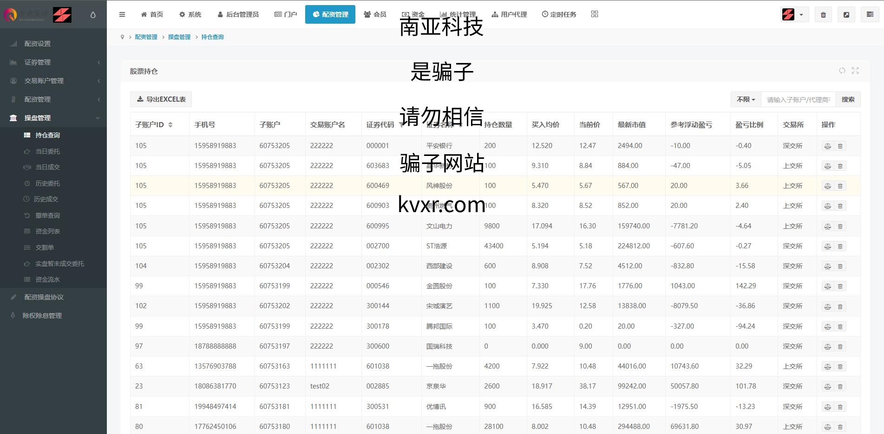884x434 pixels.
Task: Open the 定时任务 scheduled tasks tab
Action: (559, 14)
